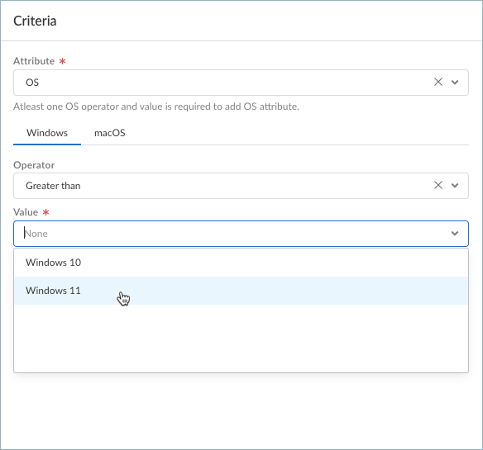Clear the OS attribute selection
Screen dimensions: 483x450
click(438, 82)
